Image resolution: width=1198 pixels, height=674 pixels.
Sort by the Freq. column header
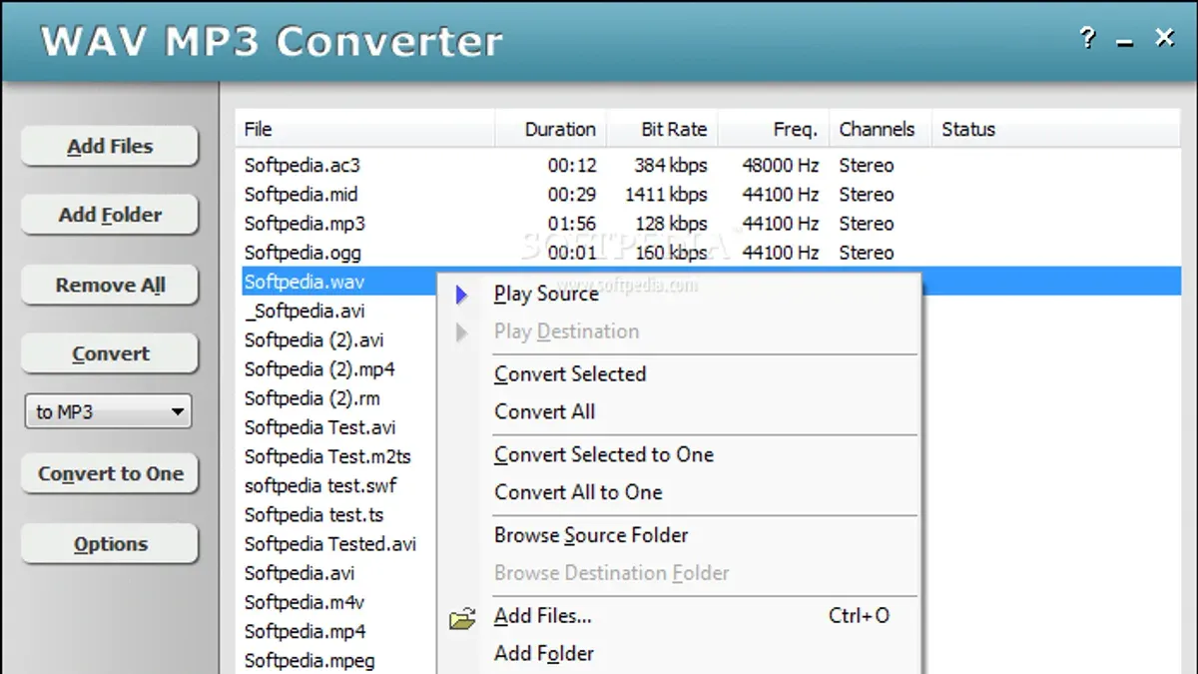point(773,129)
